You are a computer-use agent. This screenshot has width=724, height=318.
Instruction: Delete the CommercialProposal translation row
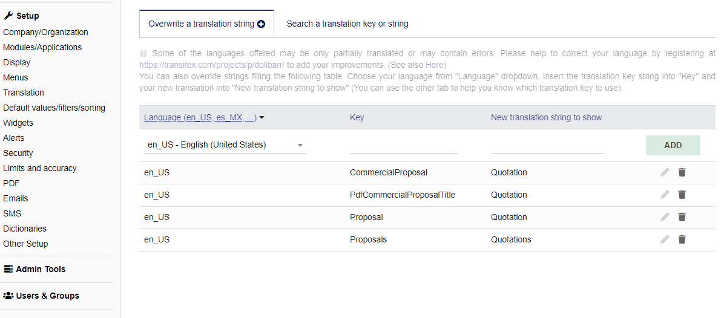tap(682, 172)
